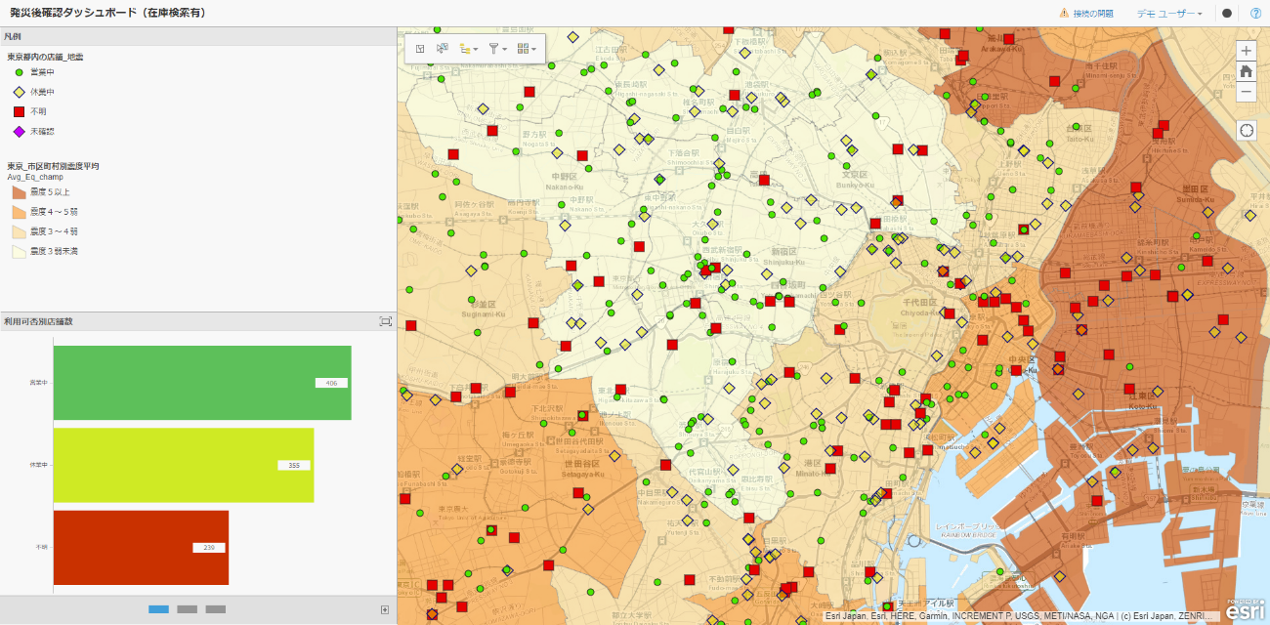Return map to home extent
1270x625 pixels.
(1247, 71)
